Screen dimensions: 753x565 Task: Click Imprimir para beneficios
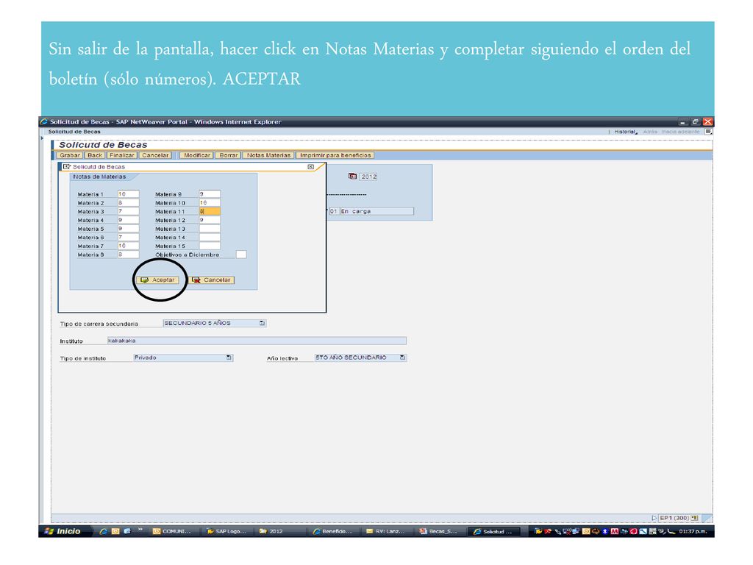click(x=335, y=155)
